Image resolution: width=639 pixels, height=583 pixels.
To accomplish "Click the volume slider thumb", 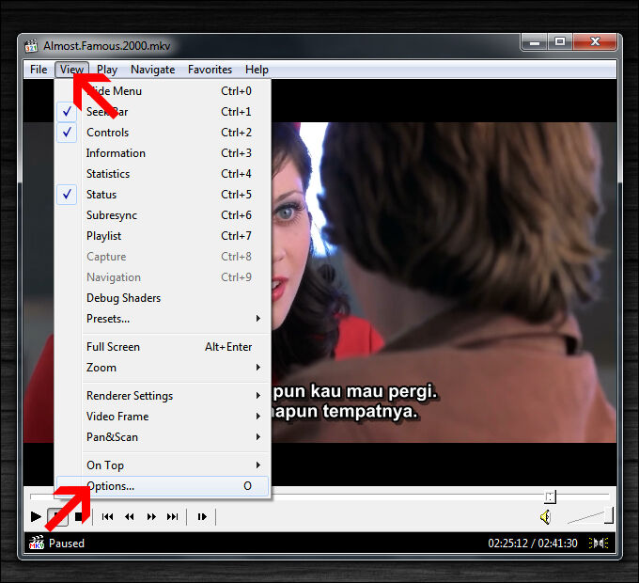I will point(609,515).
